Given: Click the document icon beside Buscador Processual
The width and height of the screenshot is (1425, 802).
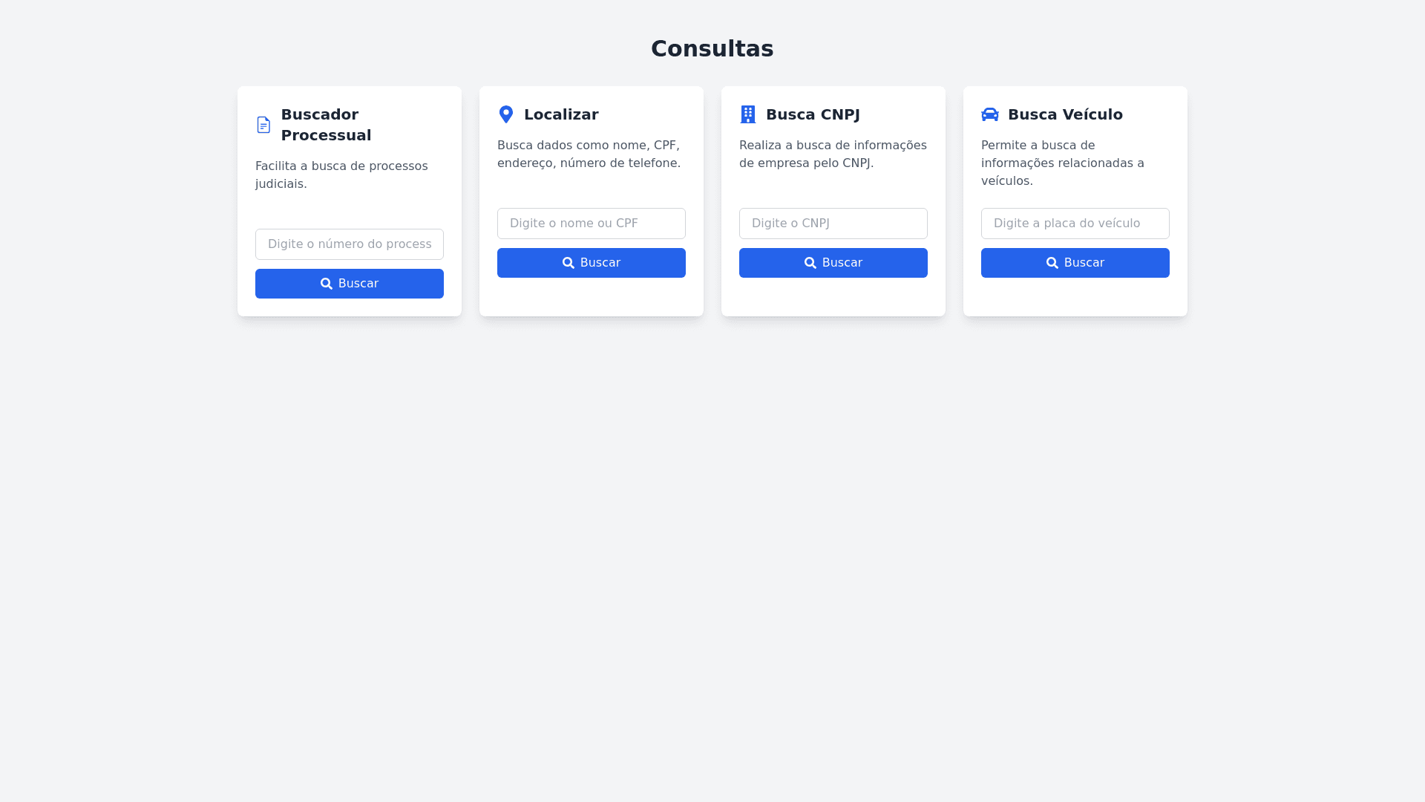Looking at the screenshot, I should tap(263, 125).
